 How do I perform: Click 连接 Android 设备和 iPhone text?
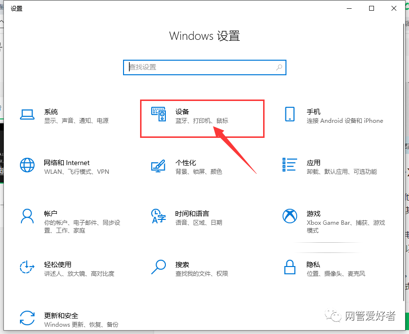[345, 120]
